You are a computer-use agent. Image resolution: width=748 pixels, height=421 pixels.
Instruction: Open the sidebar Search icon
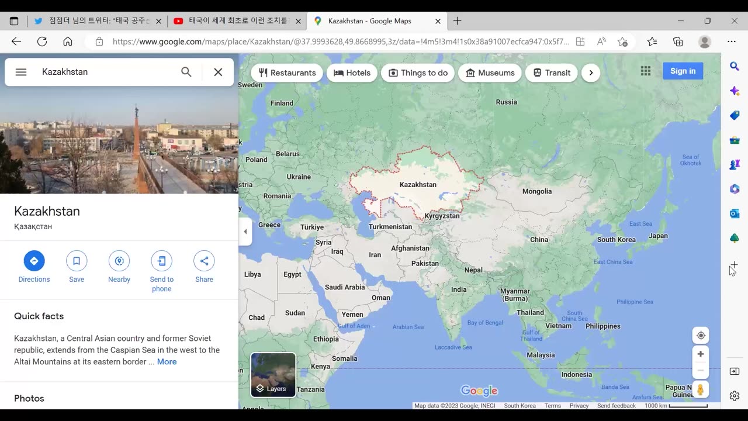tap(735, 67)
